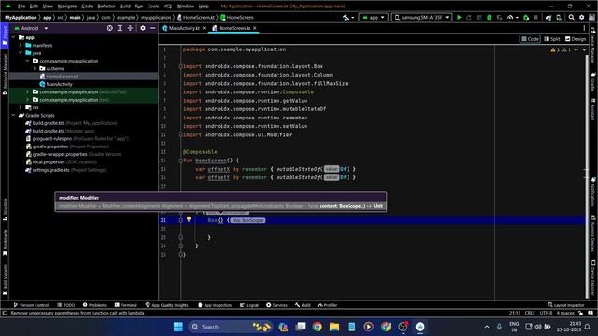
Task: Click the Windows Start button
Action: pyautogui.click(x=178, y=327)
